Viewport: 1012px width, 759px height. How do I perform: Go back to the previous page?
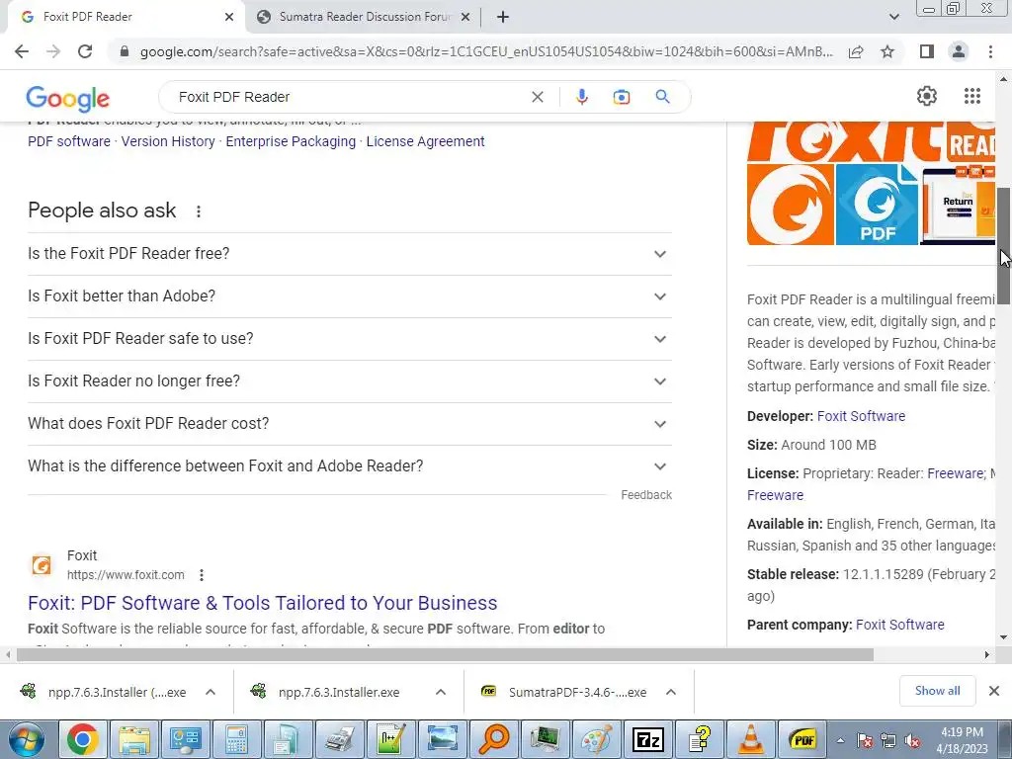click(x=22, y=51)
